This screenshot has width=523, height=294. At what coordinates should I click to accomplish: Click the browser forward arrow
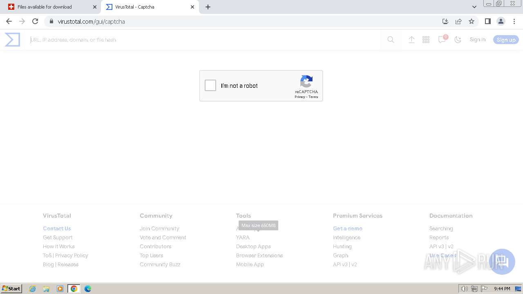[22, 21]
